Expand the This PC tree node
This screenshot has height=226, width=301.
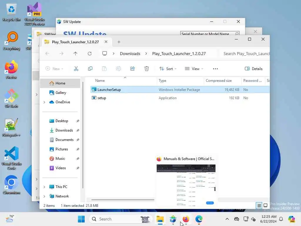44,187
